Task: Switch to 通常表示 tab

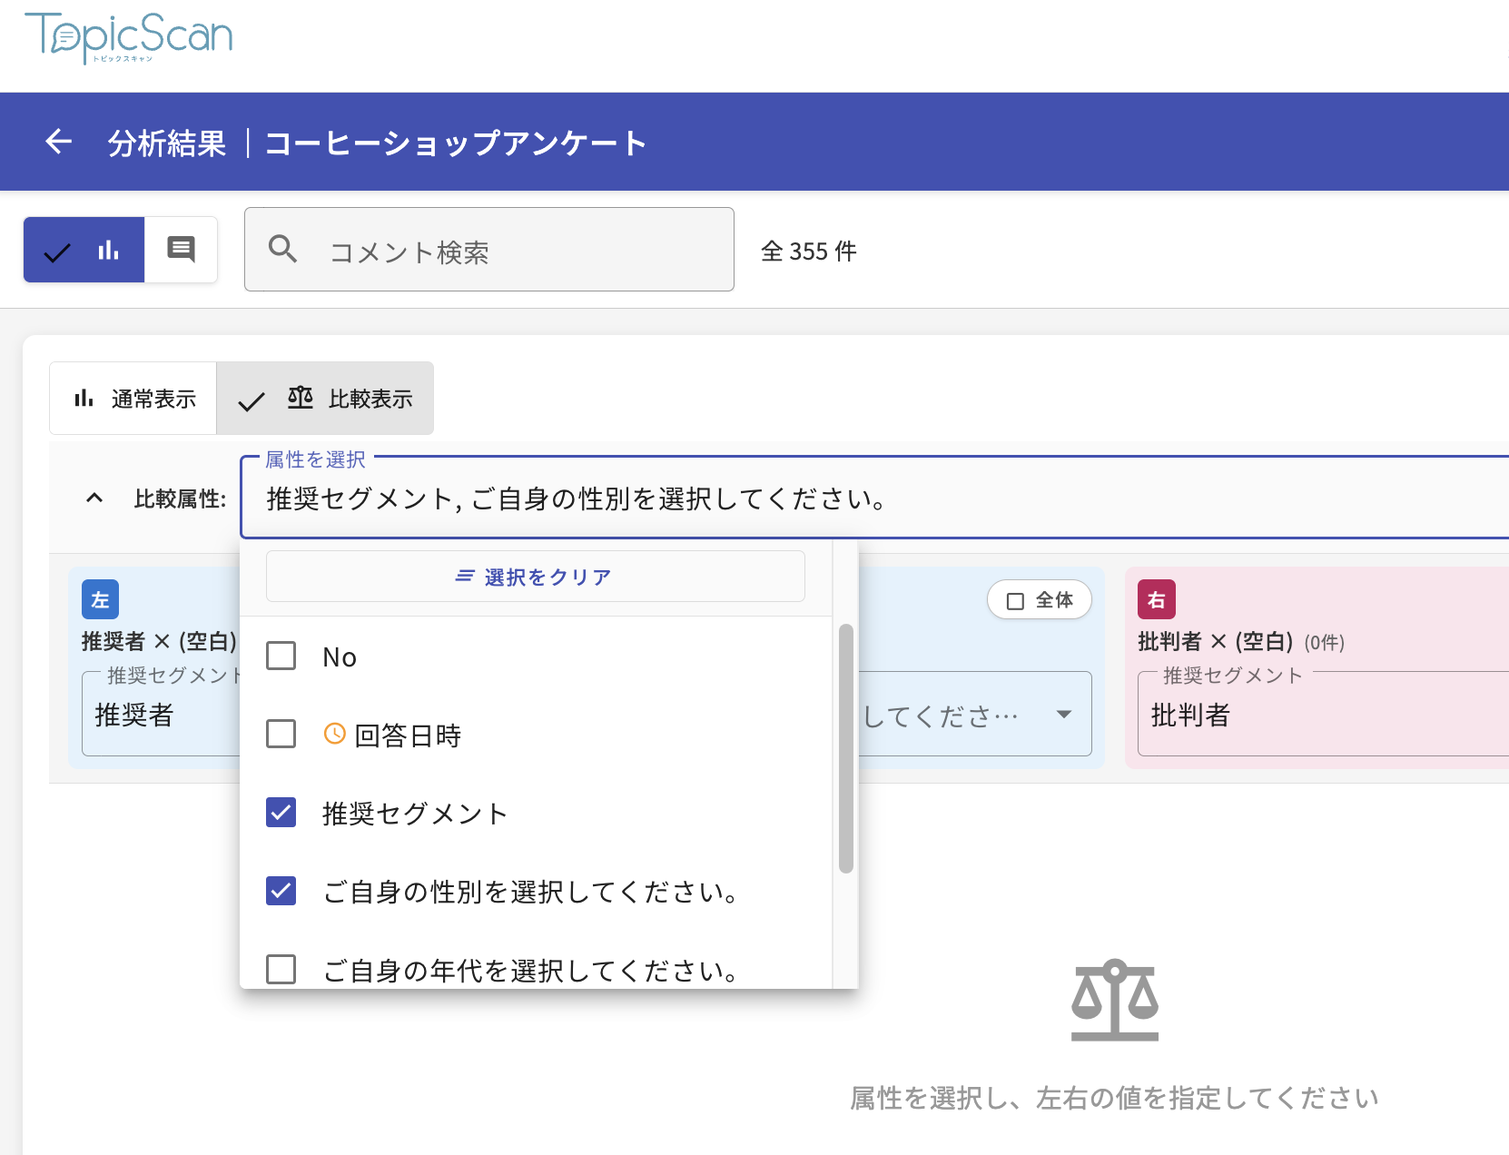Action: click(x=133, y=399)
